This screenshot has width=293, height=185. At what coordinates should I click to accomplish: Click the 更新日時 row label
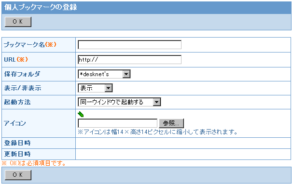click(17, 154)
